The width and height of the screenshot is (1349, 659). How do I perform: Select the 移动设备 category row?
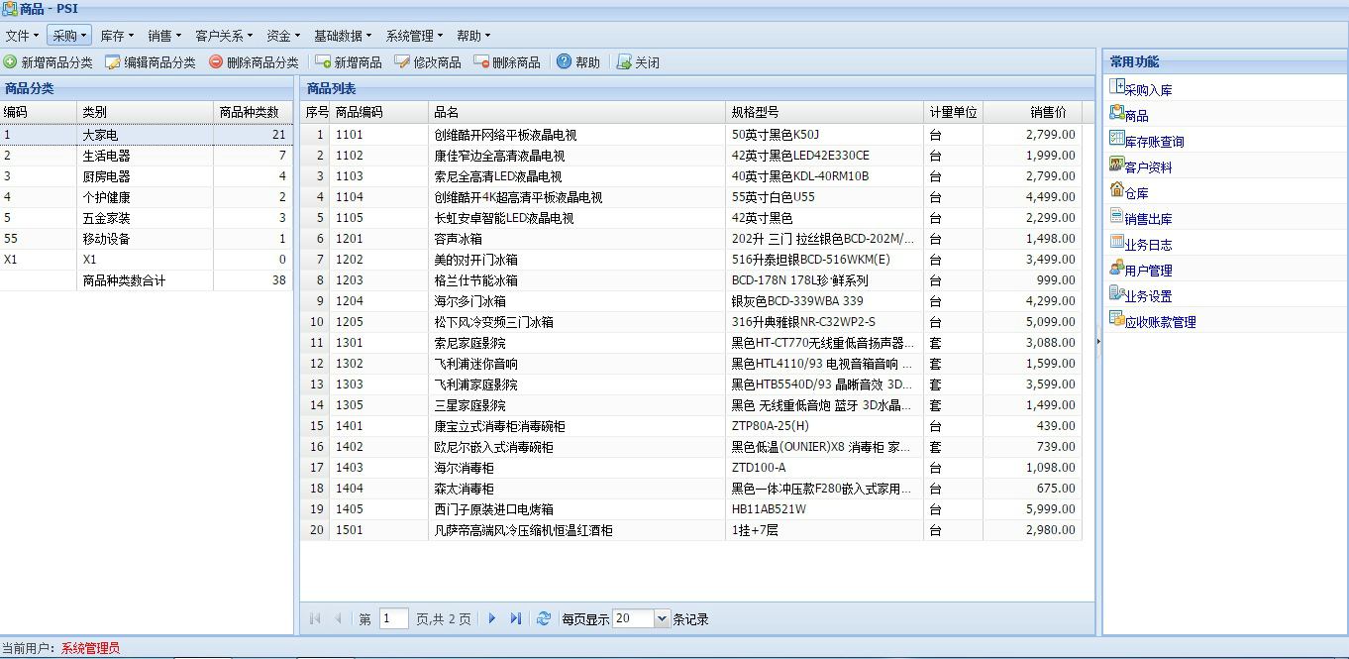tap(147, 239)
